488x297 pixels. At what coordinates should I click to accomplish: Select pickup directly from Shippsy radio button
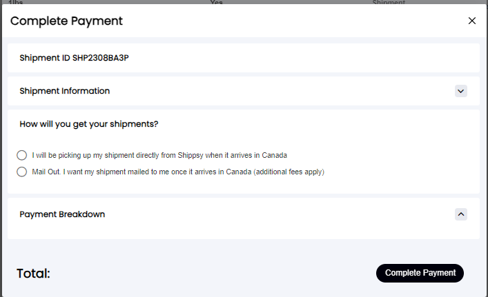(22, 155)
